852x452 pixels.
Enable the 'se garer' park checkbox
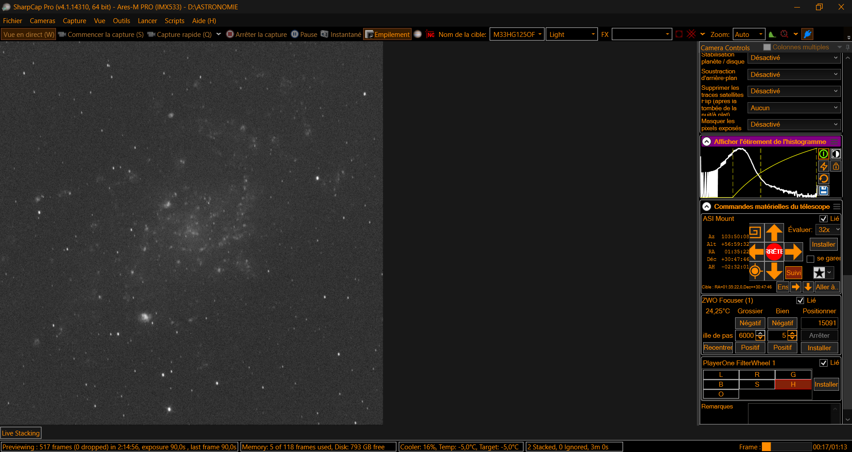pyautogui.click(x=810, y=259)
